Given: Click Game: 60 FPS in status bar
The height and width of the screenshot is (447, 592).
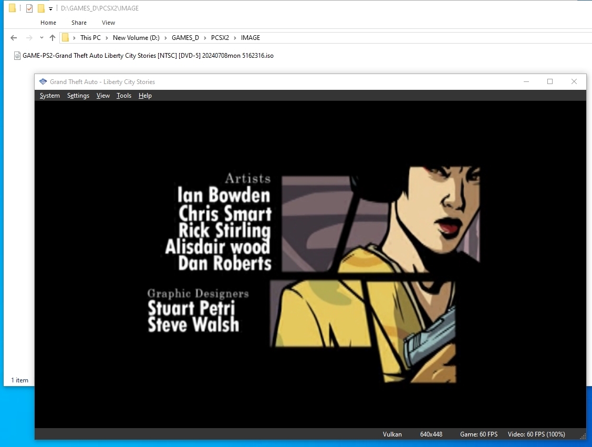Looking at the screenshot, I should click(x=479, y=434).
